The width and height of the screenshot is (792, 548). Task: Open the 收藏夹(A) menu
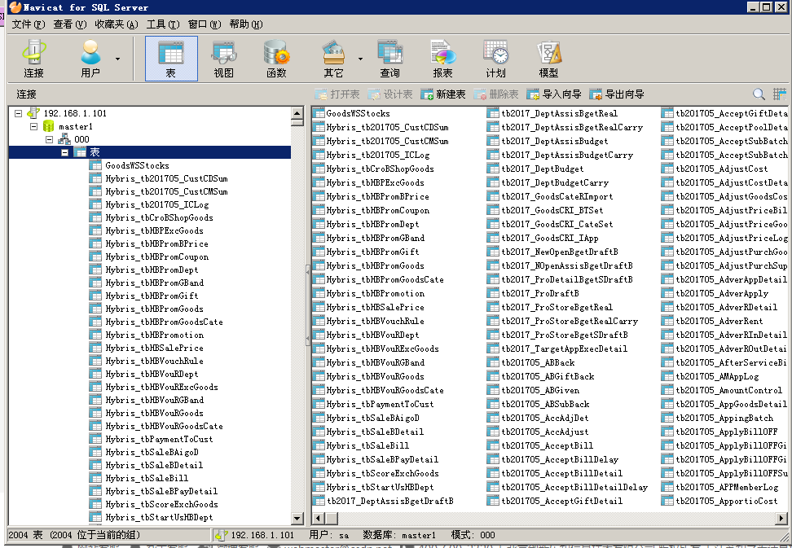(117, 24)
